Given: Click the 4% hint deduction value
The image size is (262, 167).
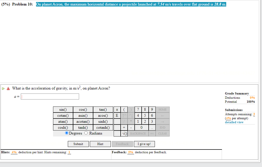Looking at the screenshot, I should pyautogui.click(x=14, y=152).
